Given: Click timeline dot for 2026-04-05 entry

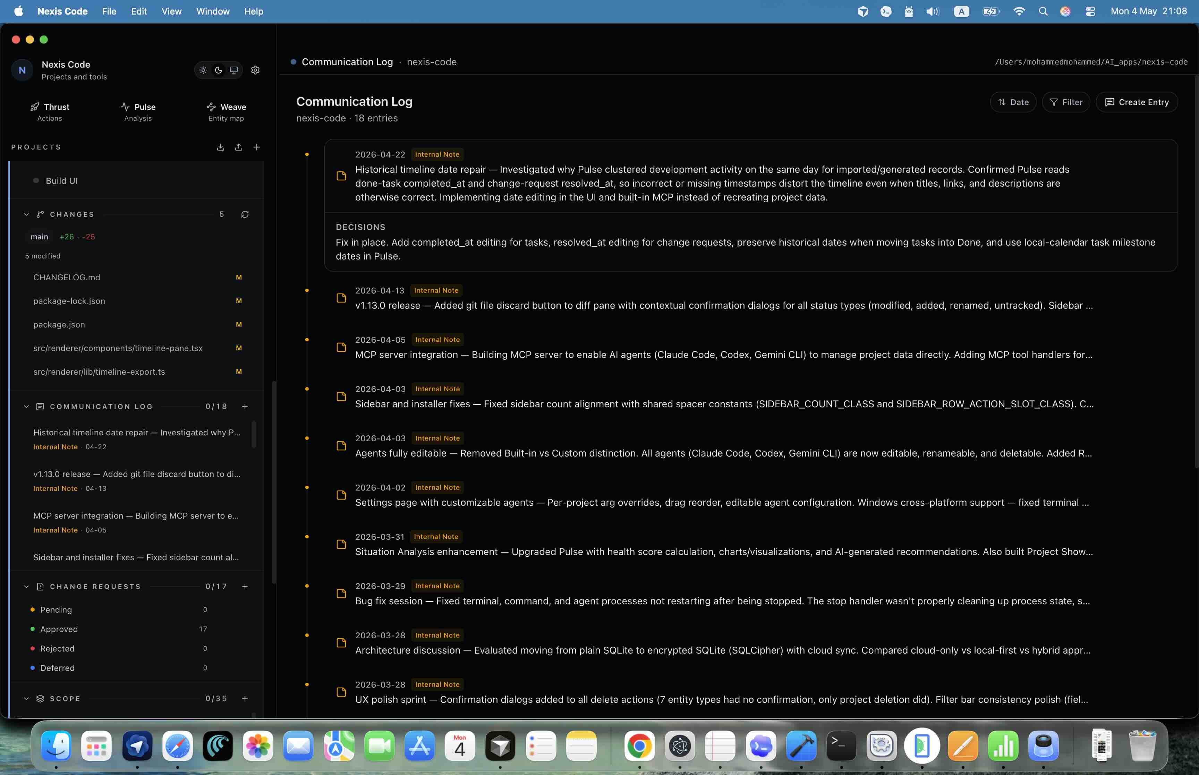Looking at the screenshot, I should [x=307, y=340].
